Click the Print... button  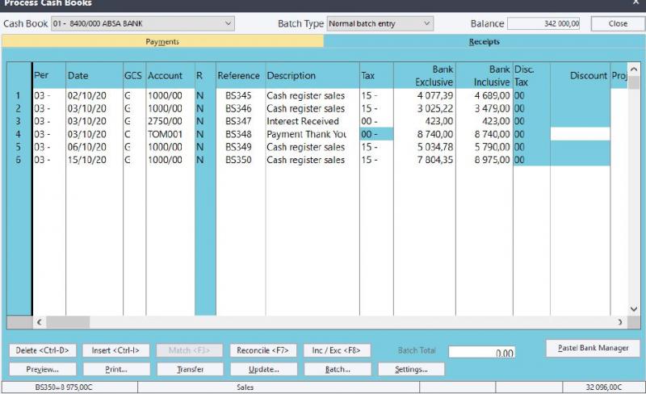[x=115, y=369]
